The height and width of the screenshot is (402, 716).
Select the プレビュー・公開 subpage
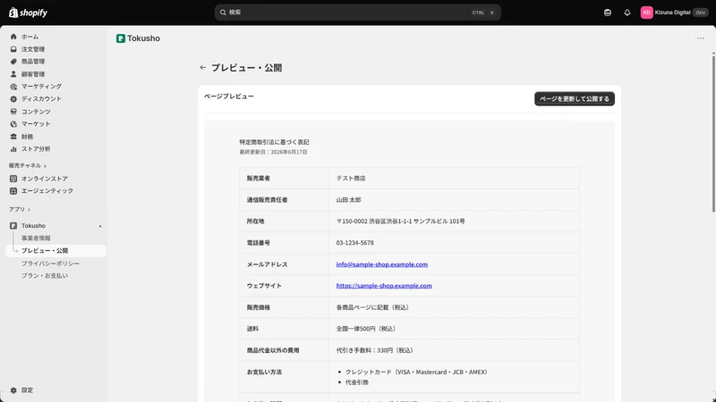pos(55,251)
